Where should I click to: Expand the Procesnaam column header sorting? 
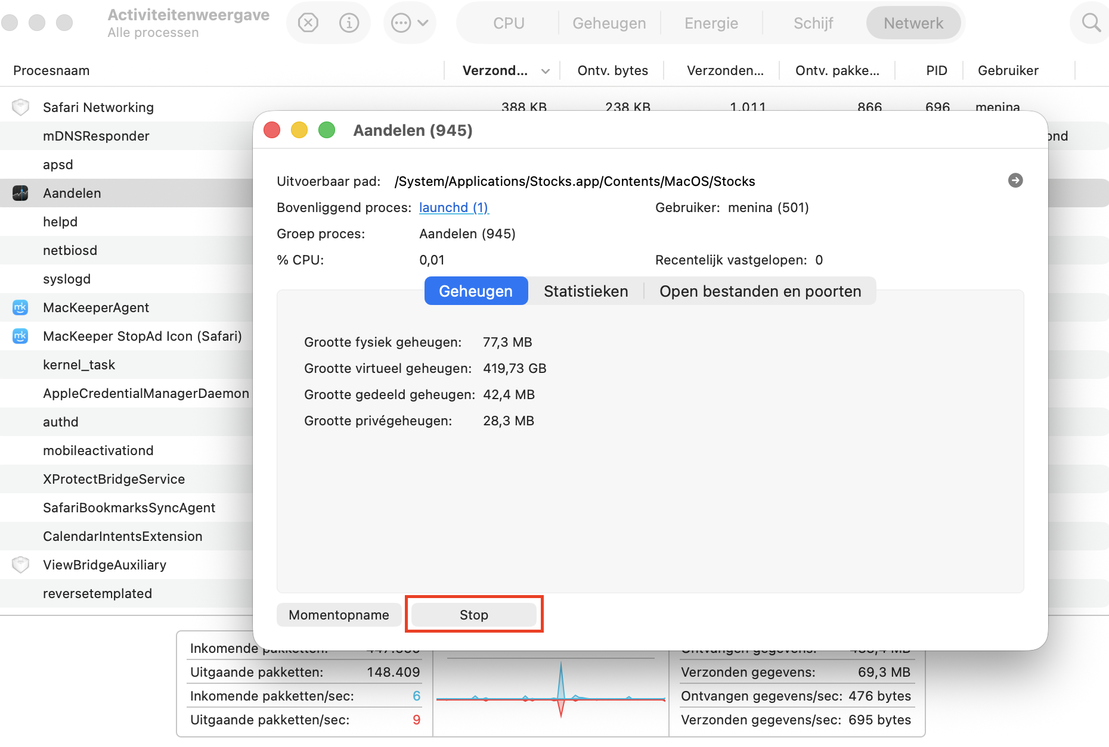[x=51, y=70]
